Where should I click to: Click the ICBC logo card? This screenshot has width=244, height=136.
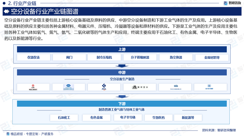33,87
